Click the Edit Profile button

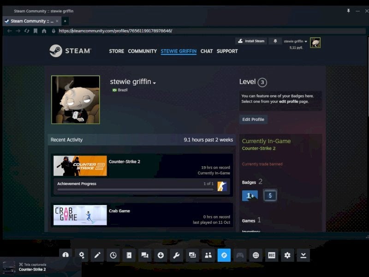pos(253,120)
